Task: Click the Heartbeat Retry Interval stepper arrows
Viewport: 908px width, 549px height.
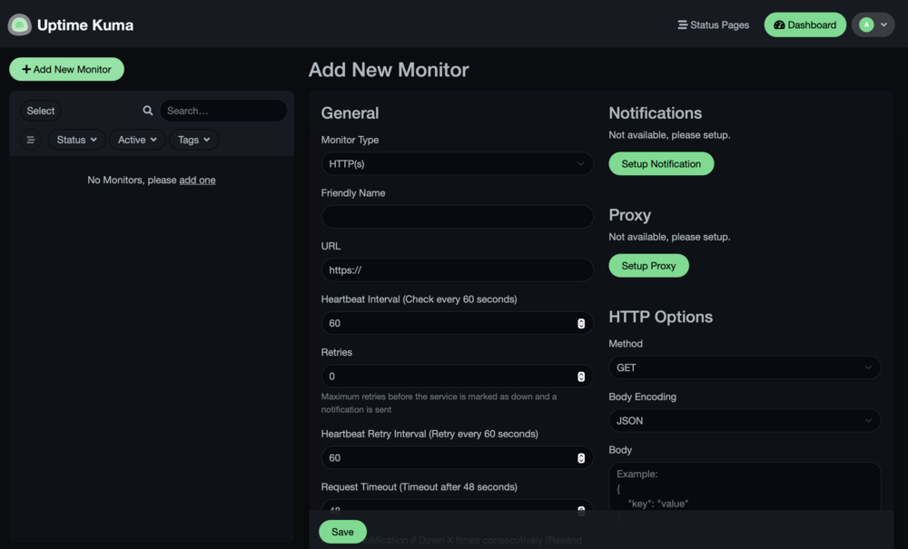Action: tap(581, 458)
